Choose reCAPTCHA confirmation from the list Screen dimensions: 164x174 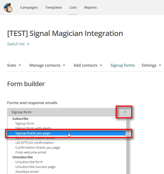34,143
